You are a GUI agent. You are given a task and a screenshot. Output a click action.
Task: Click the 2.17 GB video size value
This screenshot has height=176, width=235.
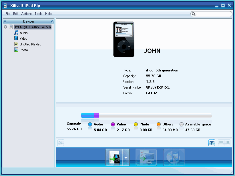(123, 130)
